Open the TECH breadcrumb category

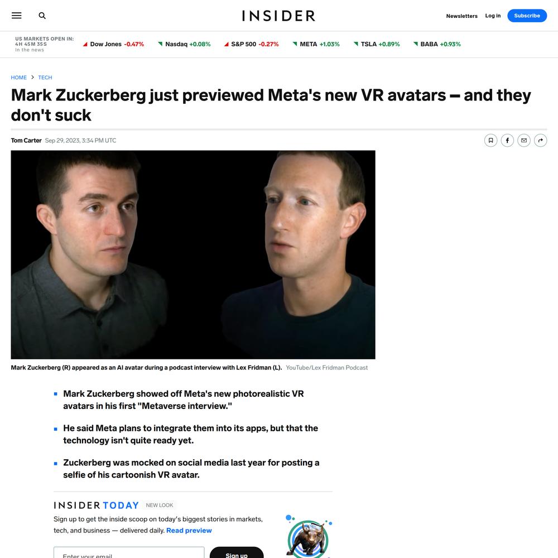coord(45,77)
